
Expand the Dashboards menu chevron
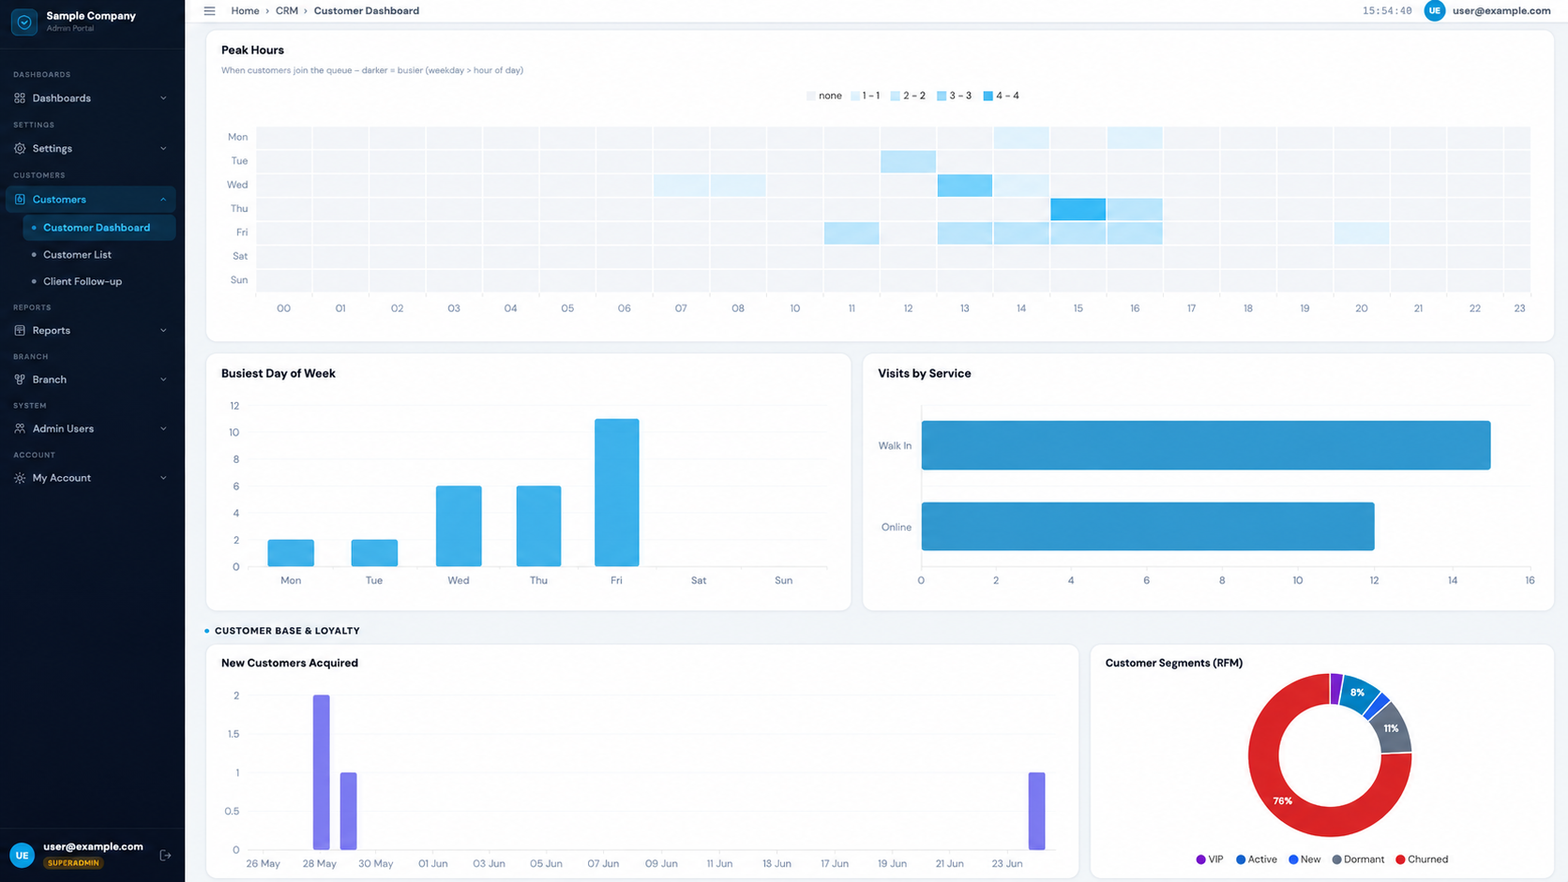tap(163, 98)
